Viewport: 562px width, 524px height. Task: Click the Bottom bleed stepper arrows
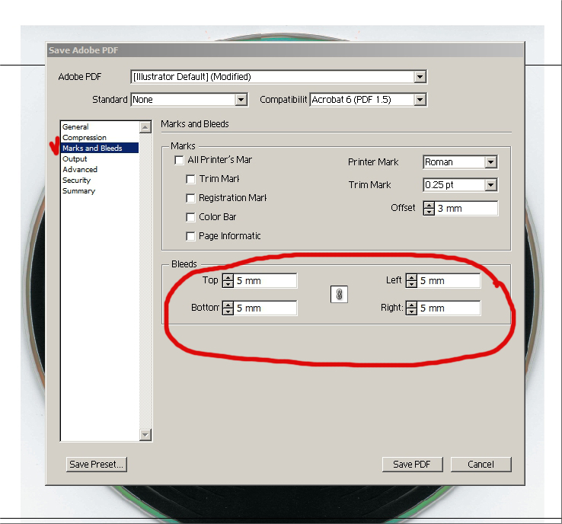[x=228, y=308]
